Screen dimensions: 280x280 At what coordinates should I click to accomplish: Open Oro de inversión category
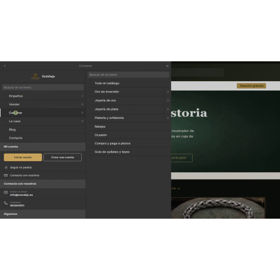point(107,92)
